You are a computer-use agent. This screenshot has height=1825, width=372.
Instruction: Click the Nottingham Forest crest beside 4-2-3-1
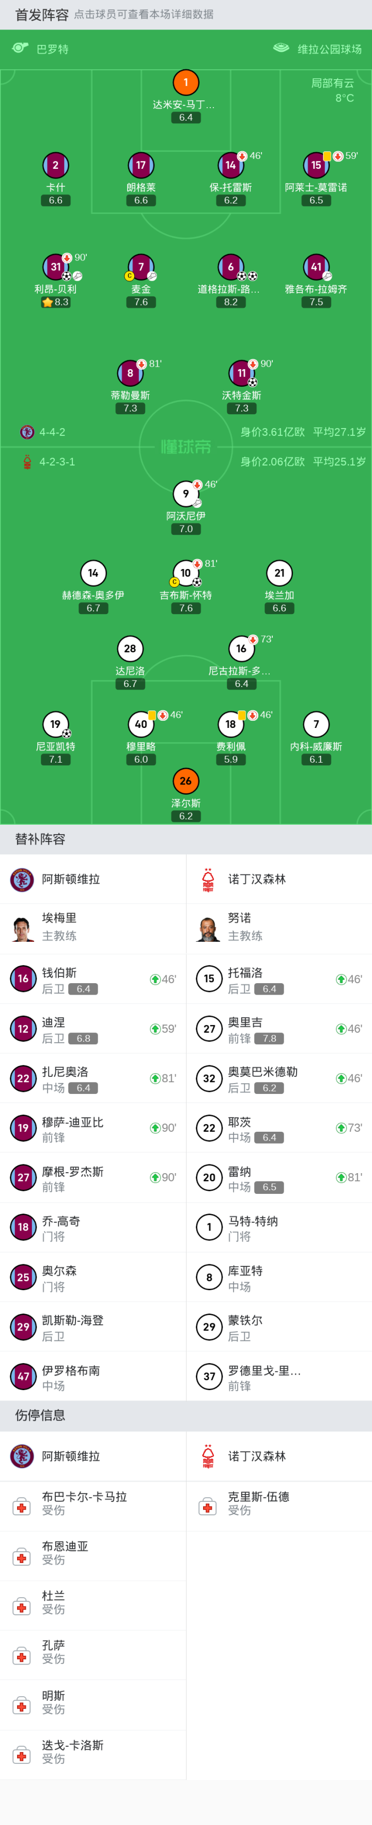click(27, 462)
